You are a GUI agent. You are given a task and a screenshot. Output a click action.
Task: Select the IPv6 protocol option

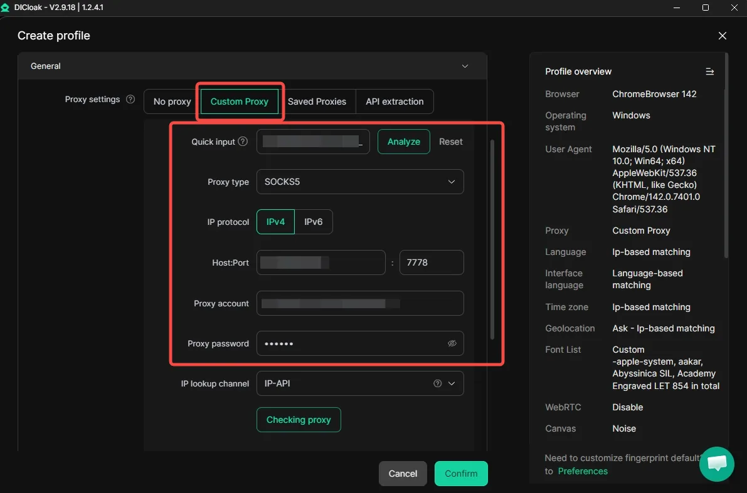click(x=314, y=222)
